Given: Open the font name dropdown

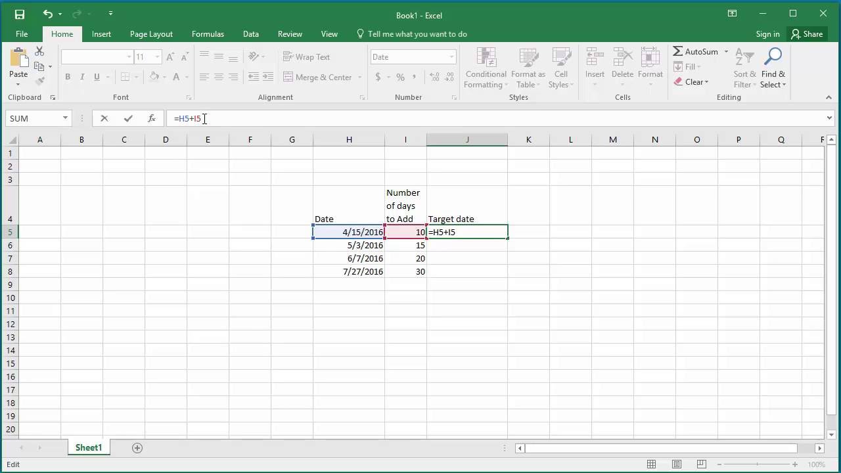Looking at the screenshot, I should 129,57.
